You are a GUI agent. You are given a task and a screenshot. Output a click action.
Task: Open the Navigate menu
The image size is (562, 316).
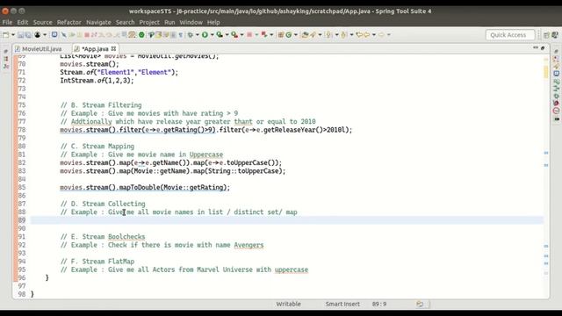tap(98, 22)
